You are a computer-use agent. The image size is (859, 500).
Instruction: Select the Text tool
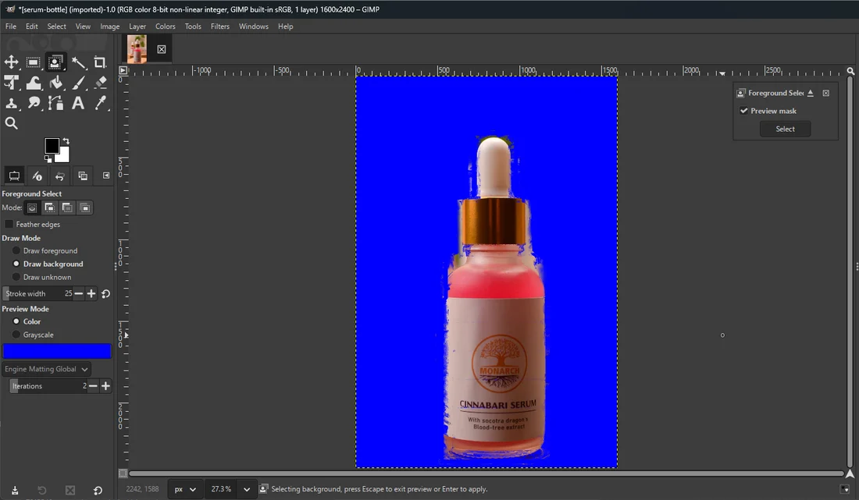coord(78,103)
